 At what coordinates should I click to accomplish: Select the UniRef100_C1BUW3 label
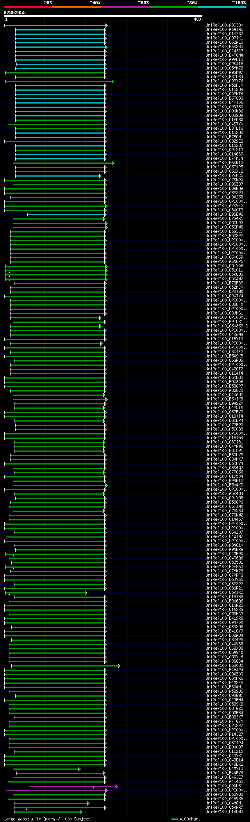(224, 812)
